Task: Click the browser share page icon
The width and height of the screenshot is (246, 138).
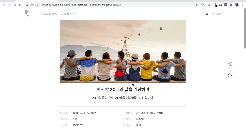Action: click(x=197, y=5)
